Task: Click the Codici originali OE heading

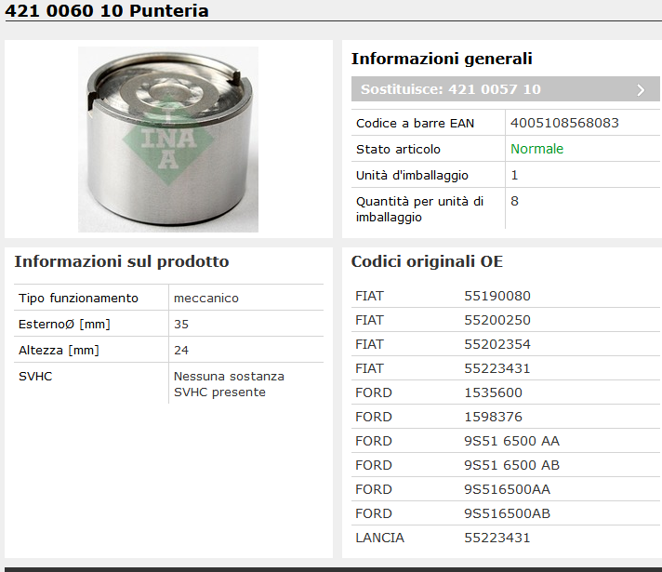Action: pos(427,261)
